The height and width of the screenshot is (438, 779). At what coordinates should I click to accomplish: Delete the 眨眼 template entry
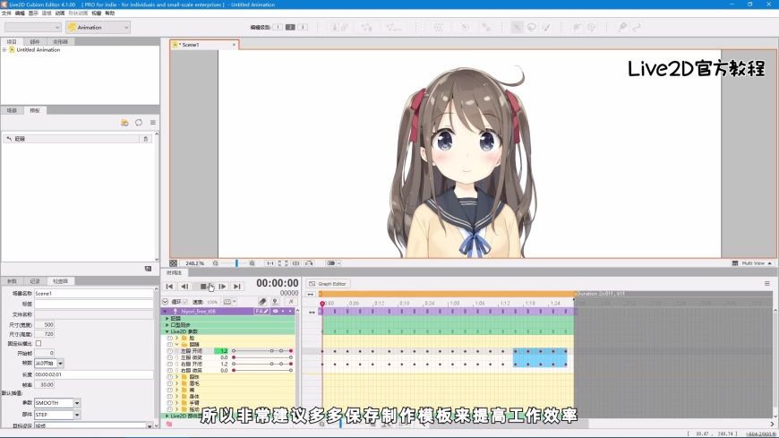pyautogui.click(x=146, y=139)
